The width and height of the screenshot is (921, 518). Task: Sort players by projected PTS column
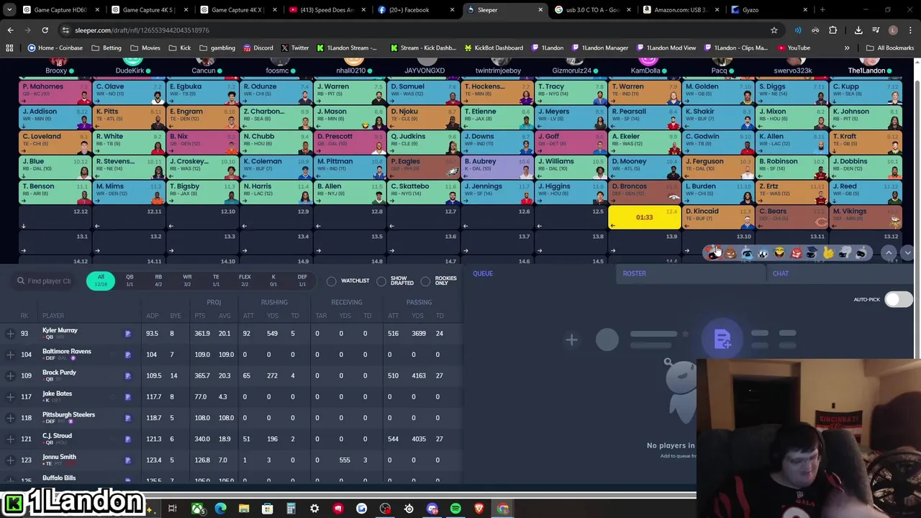pyautogui.click(x=199, y=316)
